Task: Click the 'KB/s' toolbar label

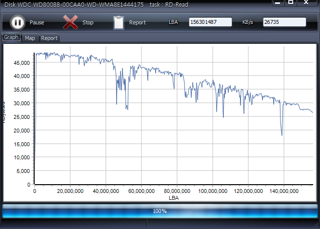Action: 248,22
